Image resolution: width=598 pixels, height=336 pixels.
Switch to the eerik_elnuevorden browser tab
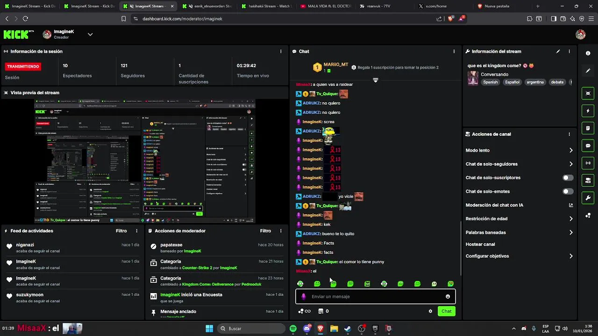[x=208, y=6]
